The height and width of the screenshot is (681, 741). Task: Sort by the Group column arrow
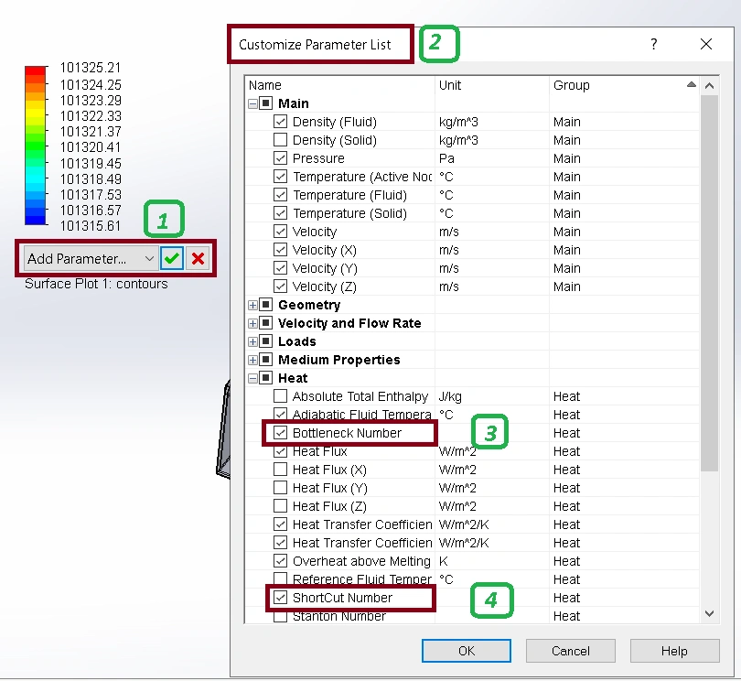(692, 84)
